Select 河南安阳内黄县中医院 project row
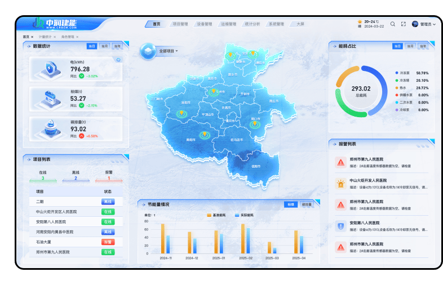 point(76,232)
